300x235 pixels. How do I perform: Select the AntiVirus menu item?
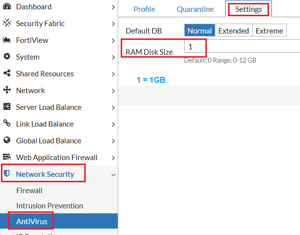[x=32, y=221]
